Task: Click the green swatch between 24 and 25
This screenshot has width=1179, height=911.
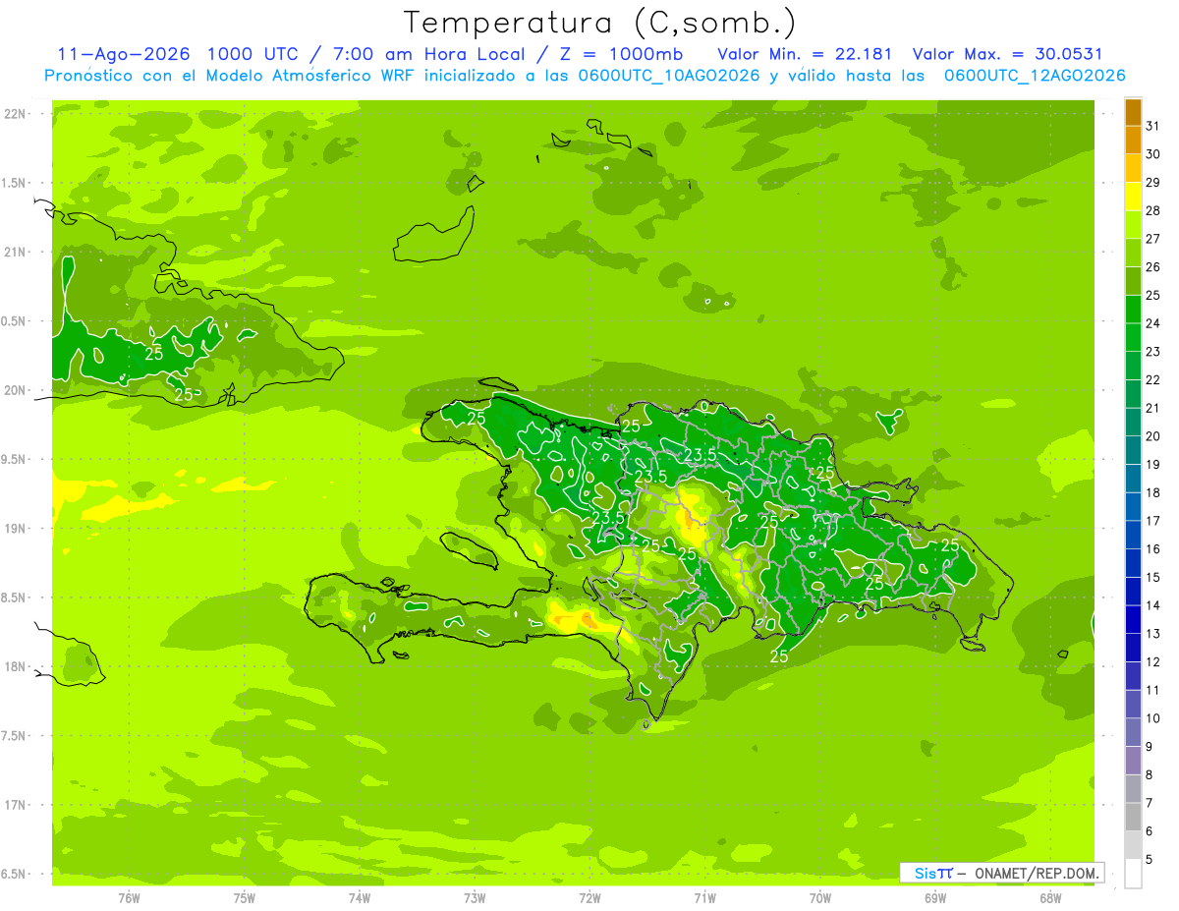Action: point(1133,310)
